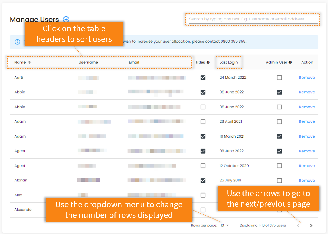Image resolution: width=328 pixels, height=234 pixels.
Task: Sort users by Last Login header
Action: pyautogui.click(x=228, y=62)
